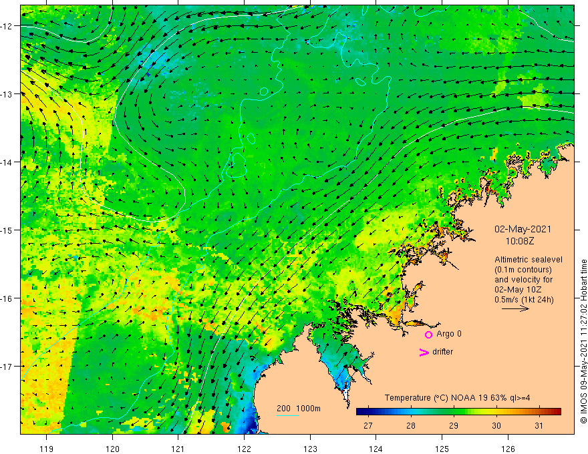Click the '(0.1m contours)' text
This screenshot has width=588, height=454.
[x=523, y=270]
